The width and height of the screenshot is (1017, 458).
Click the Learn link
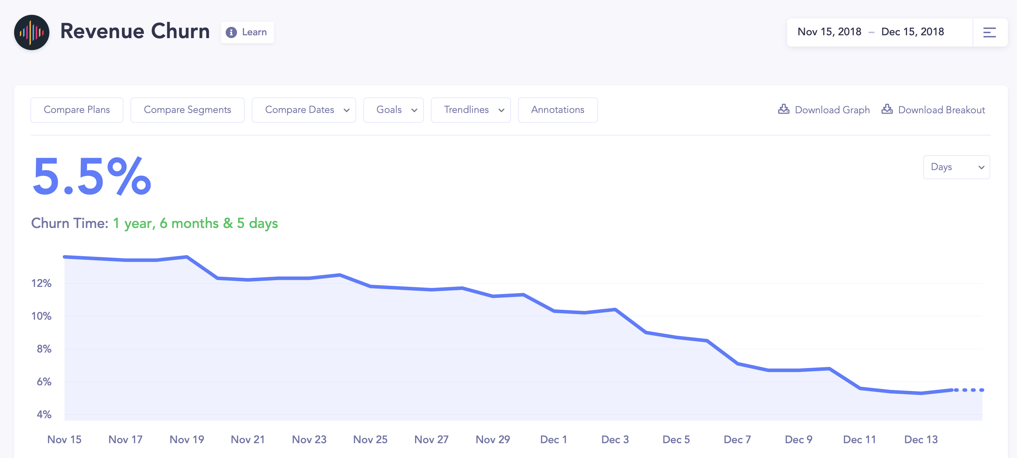pyautogui.click(x=254, y=32)
